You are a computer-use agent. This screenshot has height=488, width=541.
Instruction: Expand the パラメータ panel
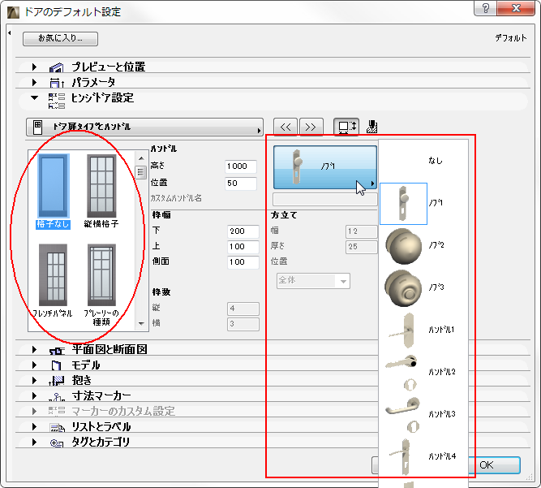[34, 82]
